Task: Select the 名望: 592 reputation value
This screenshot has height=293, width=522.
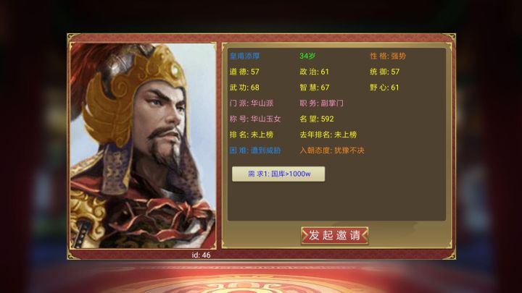Action: click(x=317, y=119)
